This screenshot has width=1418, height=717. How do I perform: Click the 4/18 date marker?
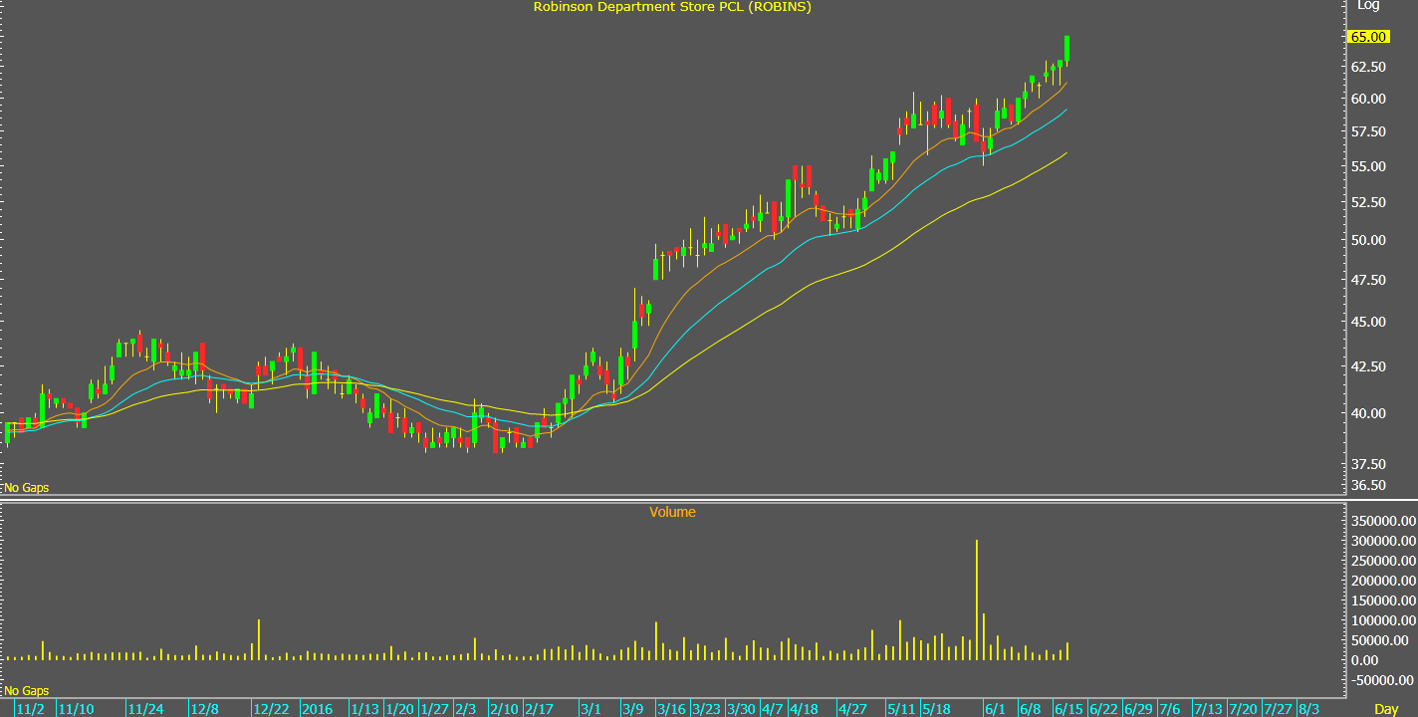805,709
